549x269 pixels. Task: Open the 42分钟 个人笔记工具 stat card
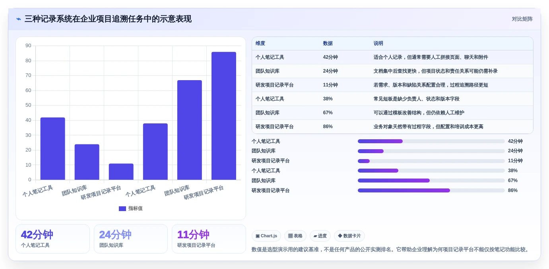[52, 239]
